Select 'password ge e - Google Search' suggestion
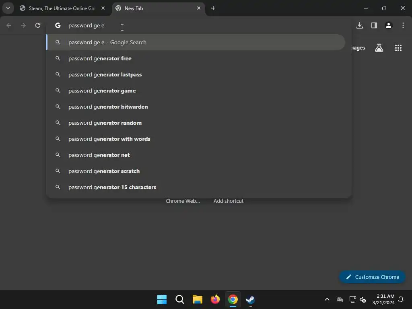Image resolution: width=412 pixels, height=309 pixels. coord(196,42)
